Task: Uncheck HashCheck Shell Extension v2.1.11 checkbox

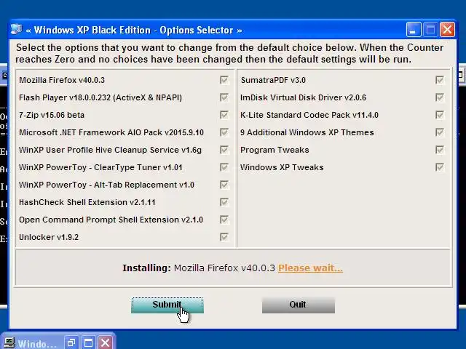Action: click(224, 202)
